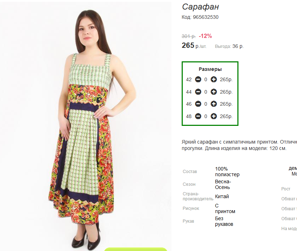Viewport: 297px width, 251px height.
Task: Increase quantity for size 48
Action: (214, 116)
